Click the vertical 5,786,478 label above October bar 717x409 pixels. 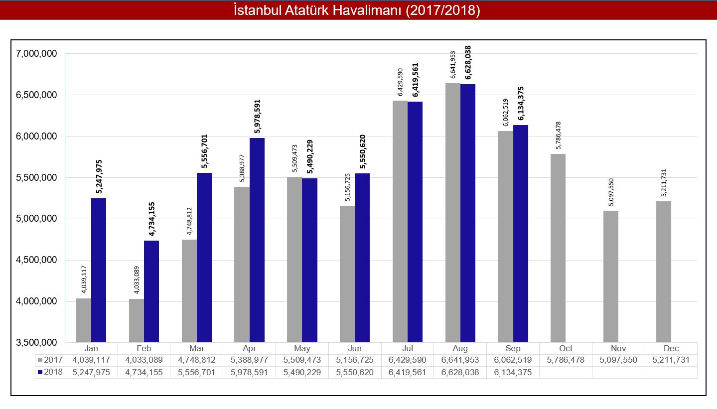click(x=558, y=136)
